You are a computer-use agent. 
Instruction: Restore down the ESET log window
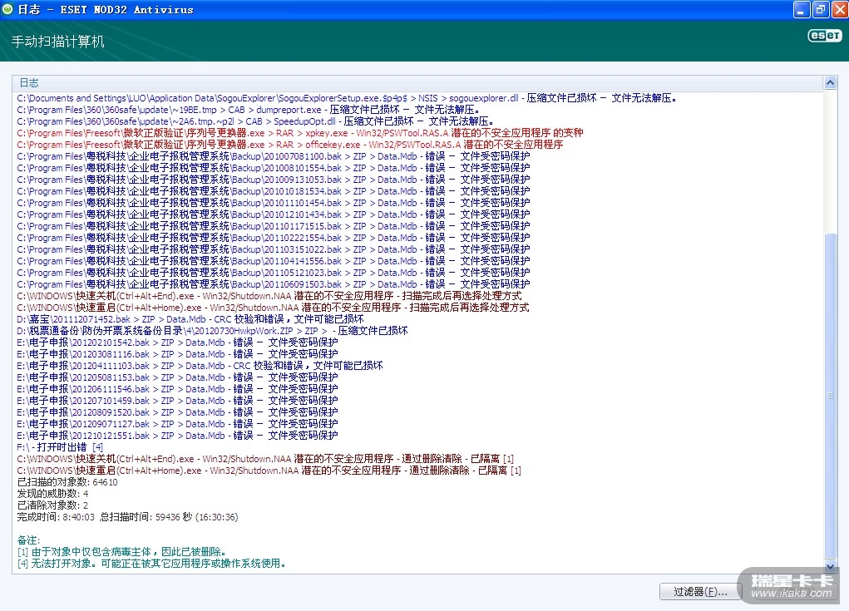tap(820, 9)
